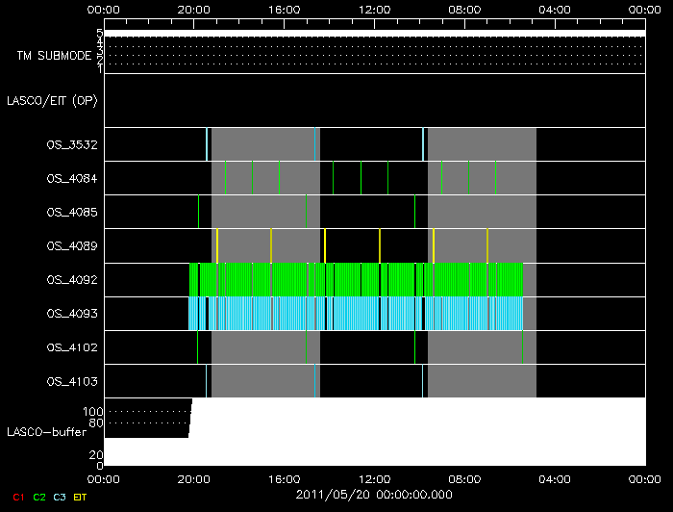Click the cyan OS_4093 observation band

(x=356, y=314)
